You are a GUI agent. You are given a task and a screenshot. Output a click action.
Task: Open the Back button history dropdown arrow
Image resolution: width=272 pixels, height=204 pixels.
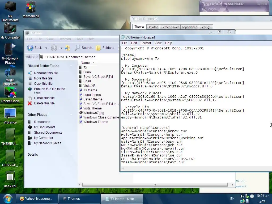46,48
